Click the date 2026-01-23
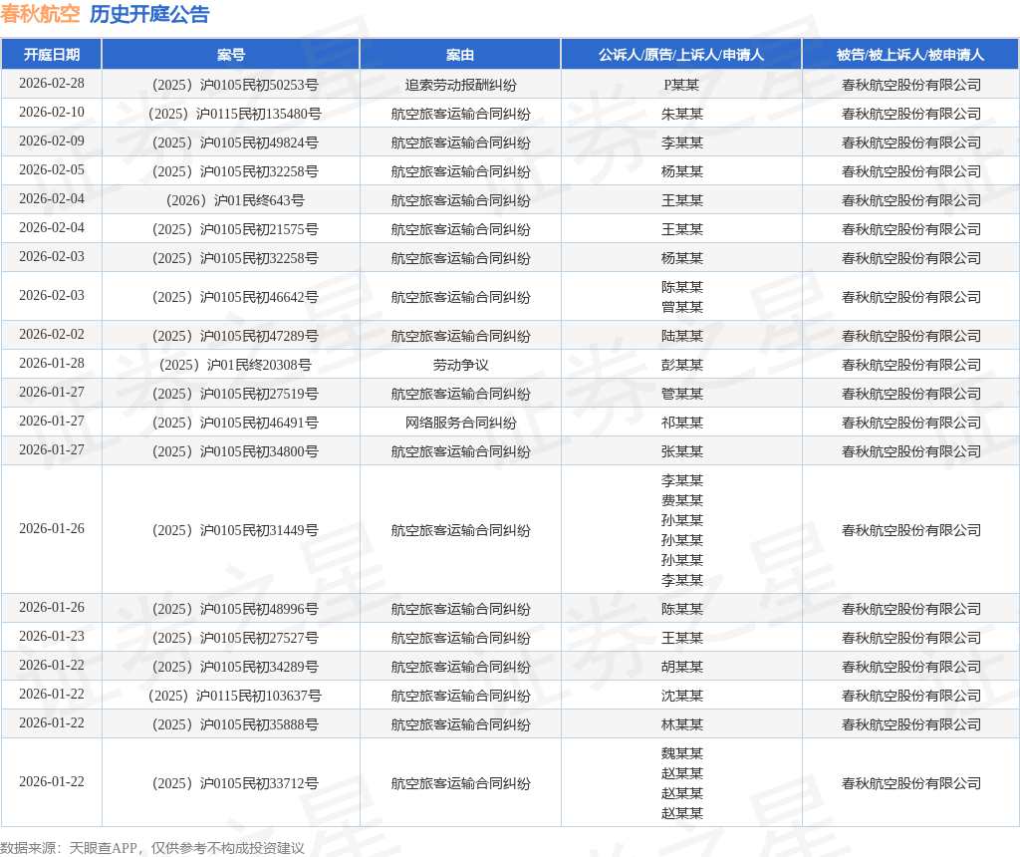 pos(52,637)
